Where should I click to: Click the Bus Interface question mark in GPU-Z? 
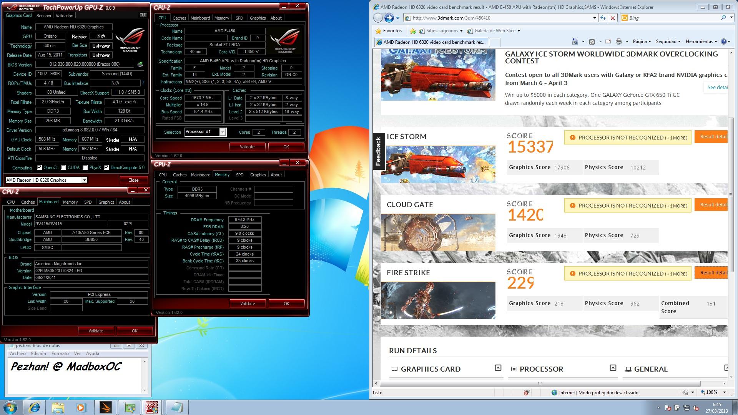[143, 83]
